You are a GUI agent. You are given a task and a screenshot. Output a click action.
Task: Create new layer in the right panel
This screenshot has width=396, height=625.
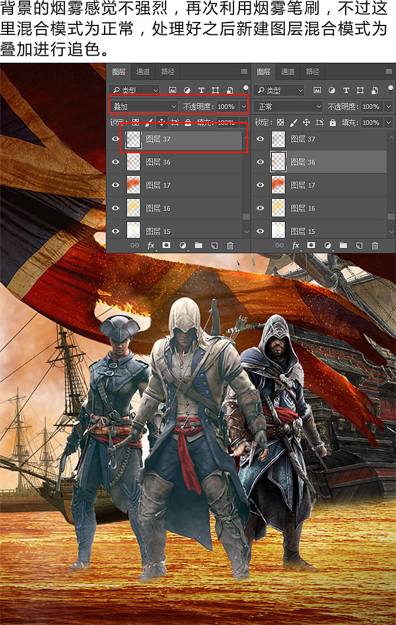point(359,245)
